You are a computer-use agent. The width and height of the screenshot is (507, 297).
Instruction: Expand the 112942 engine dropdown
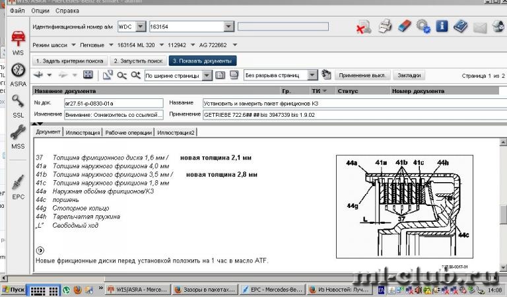point(193,45)
